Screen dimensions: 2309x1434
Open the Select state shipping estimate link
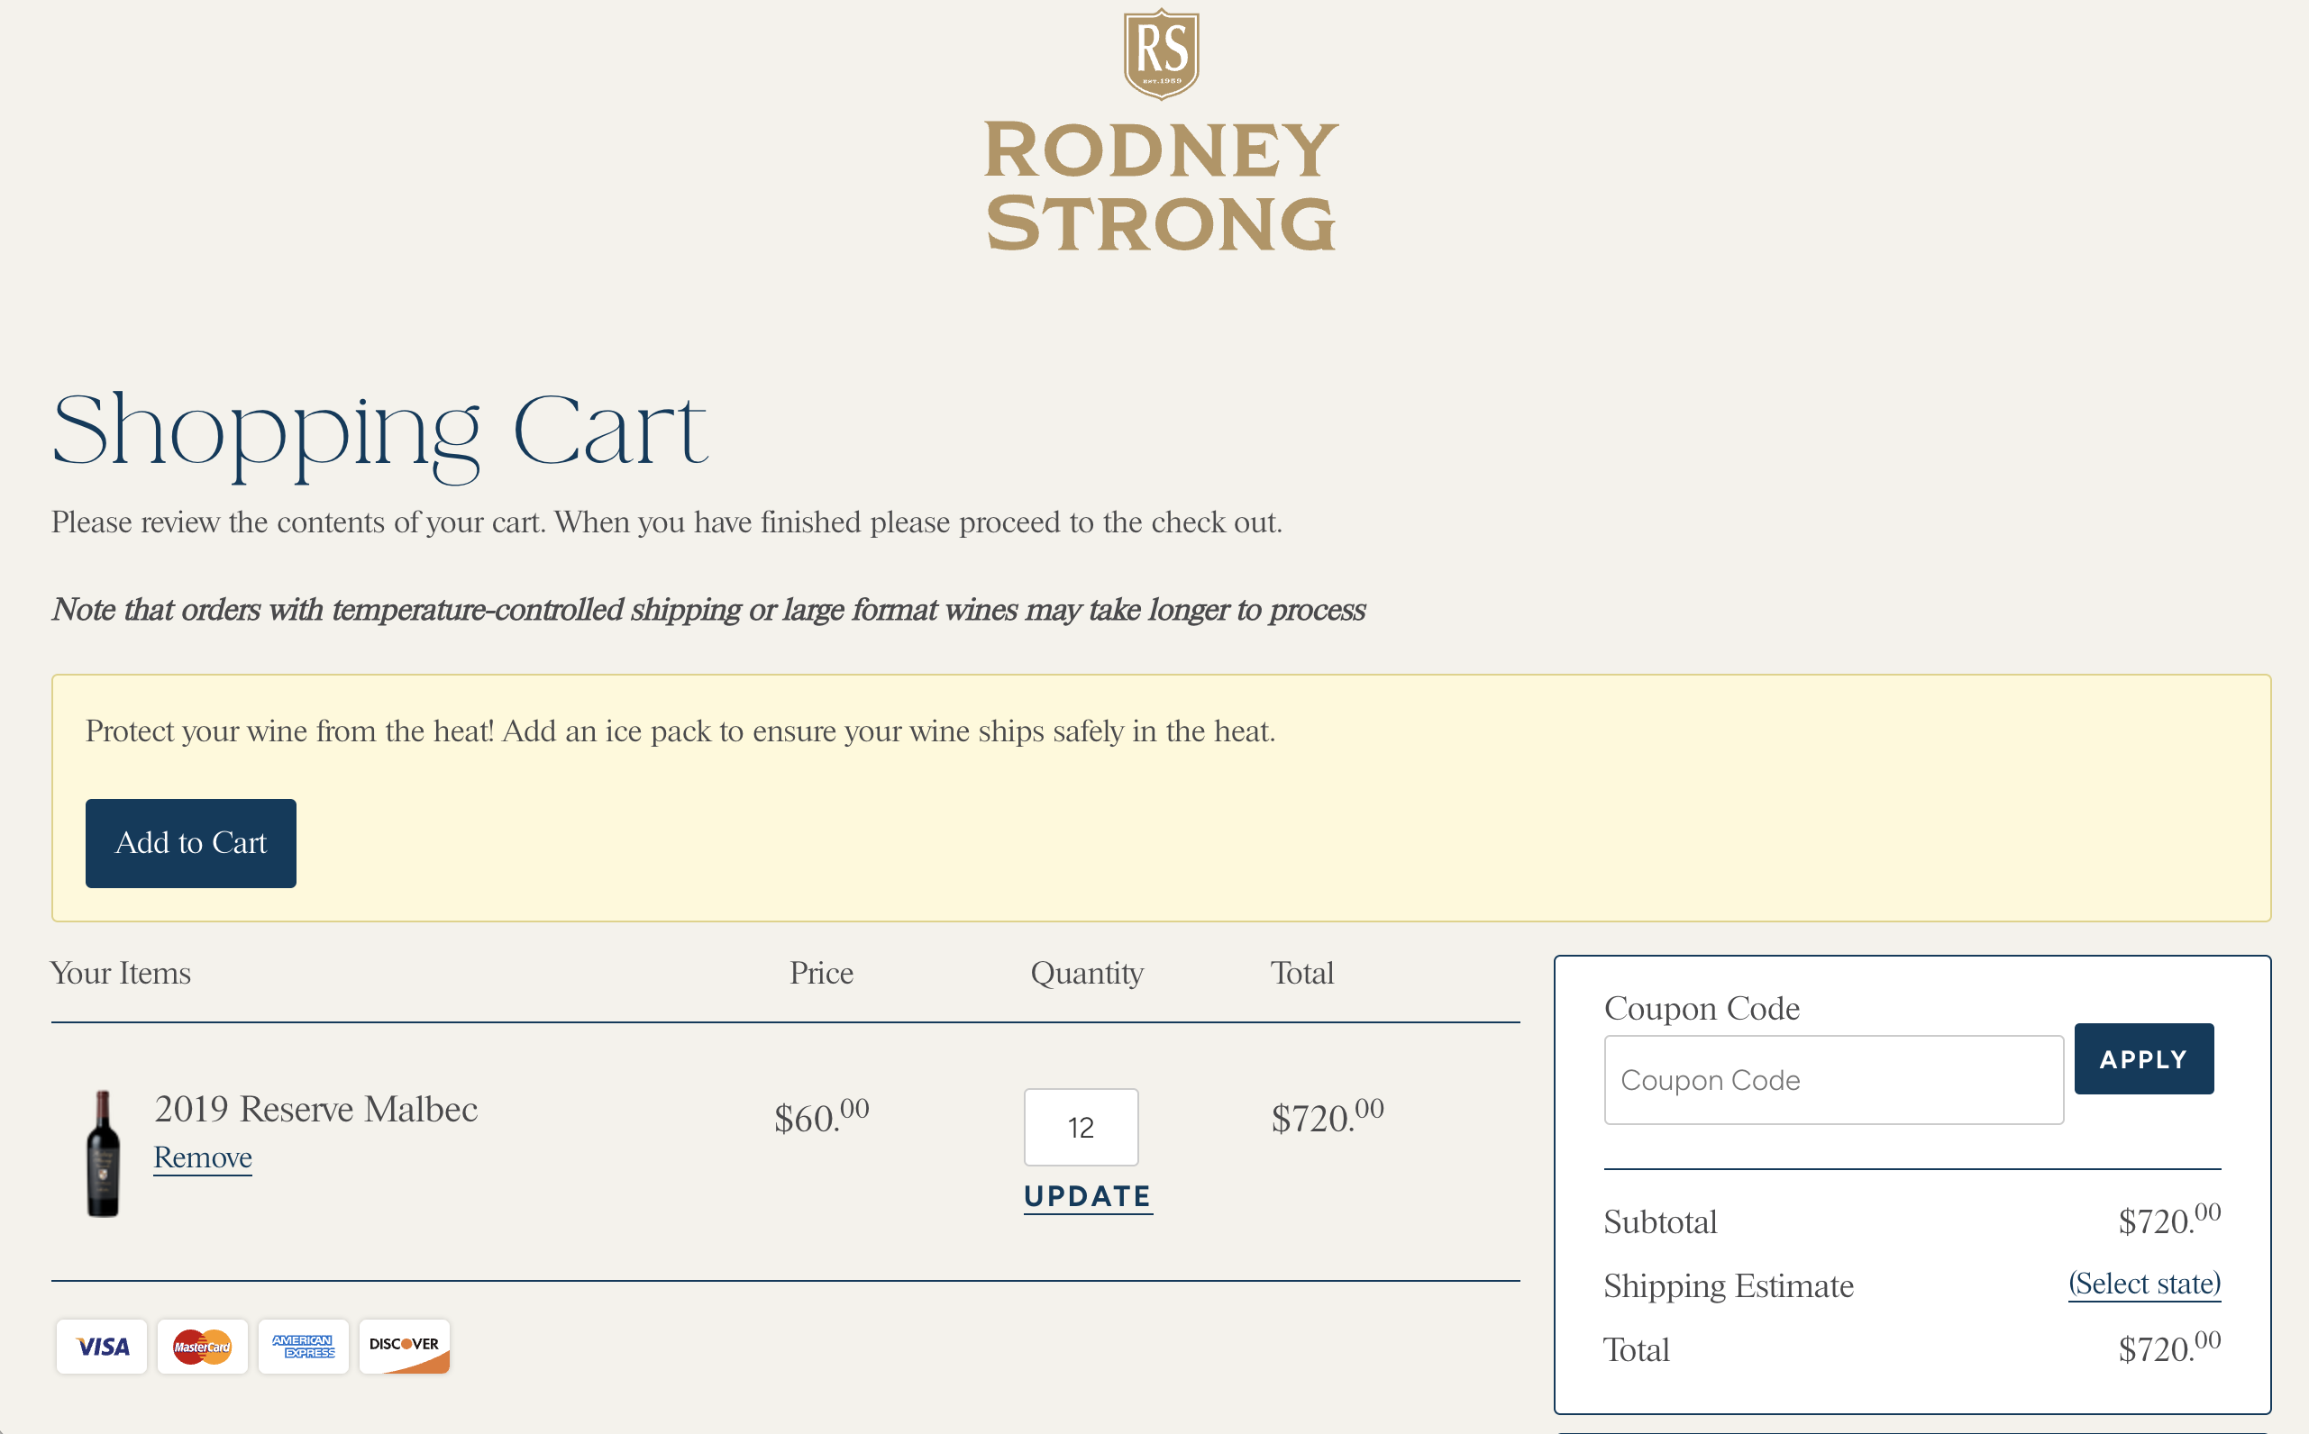[2144, 1284]
